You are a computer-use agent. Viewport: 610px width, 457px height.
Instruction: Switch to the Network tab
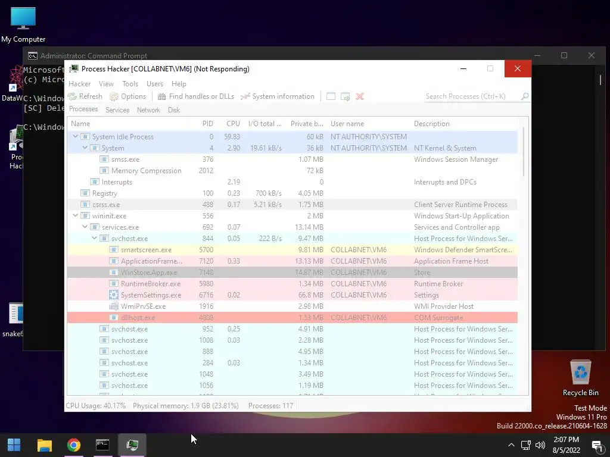coord(148,110)
